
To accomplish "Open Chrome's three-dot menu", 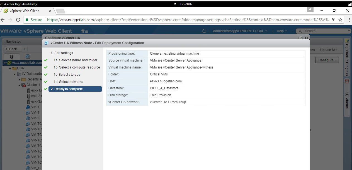I will [x=349, y=20].
